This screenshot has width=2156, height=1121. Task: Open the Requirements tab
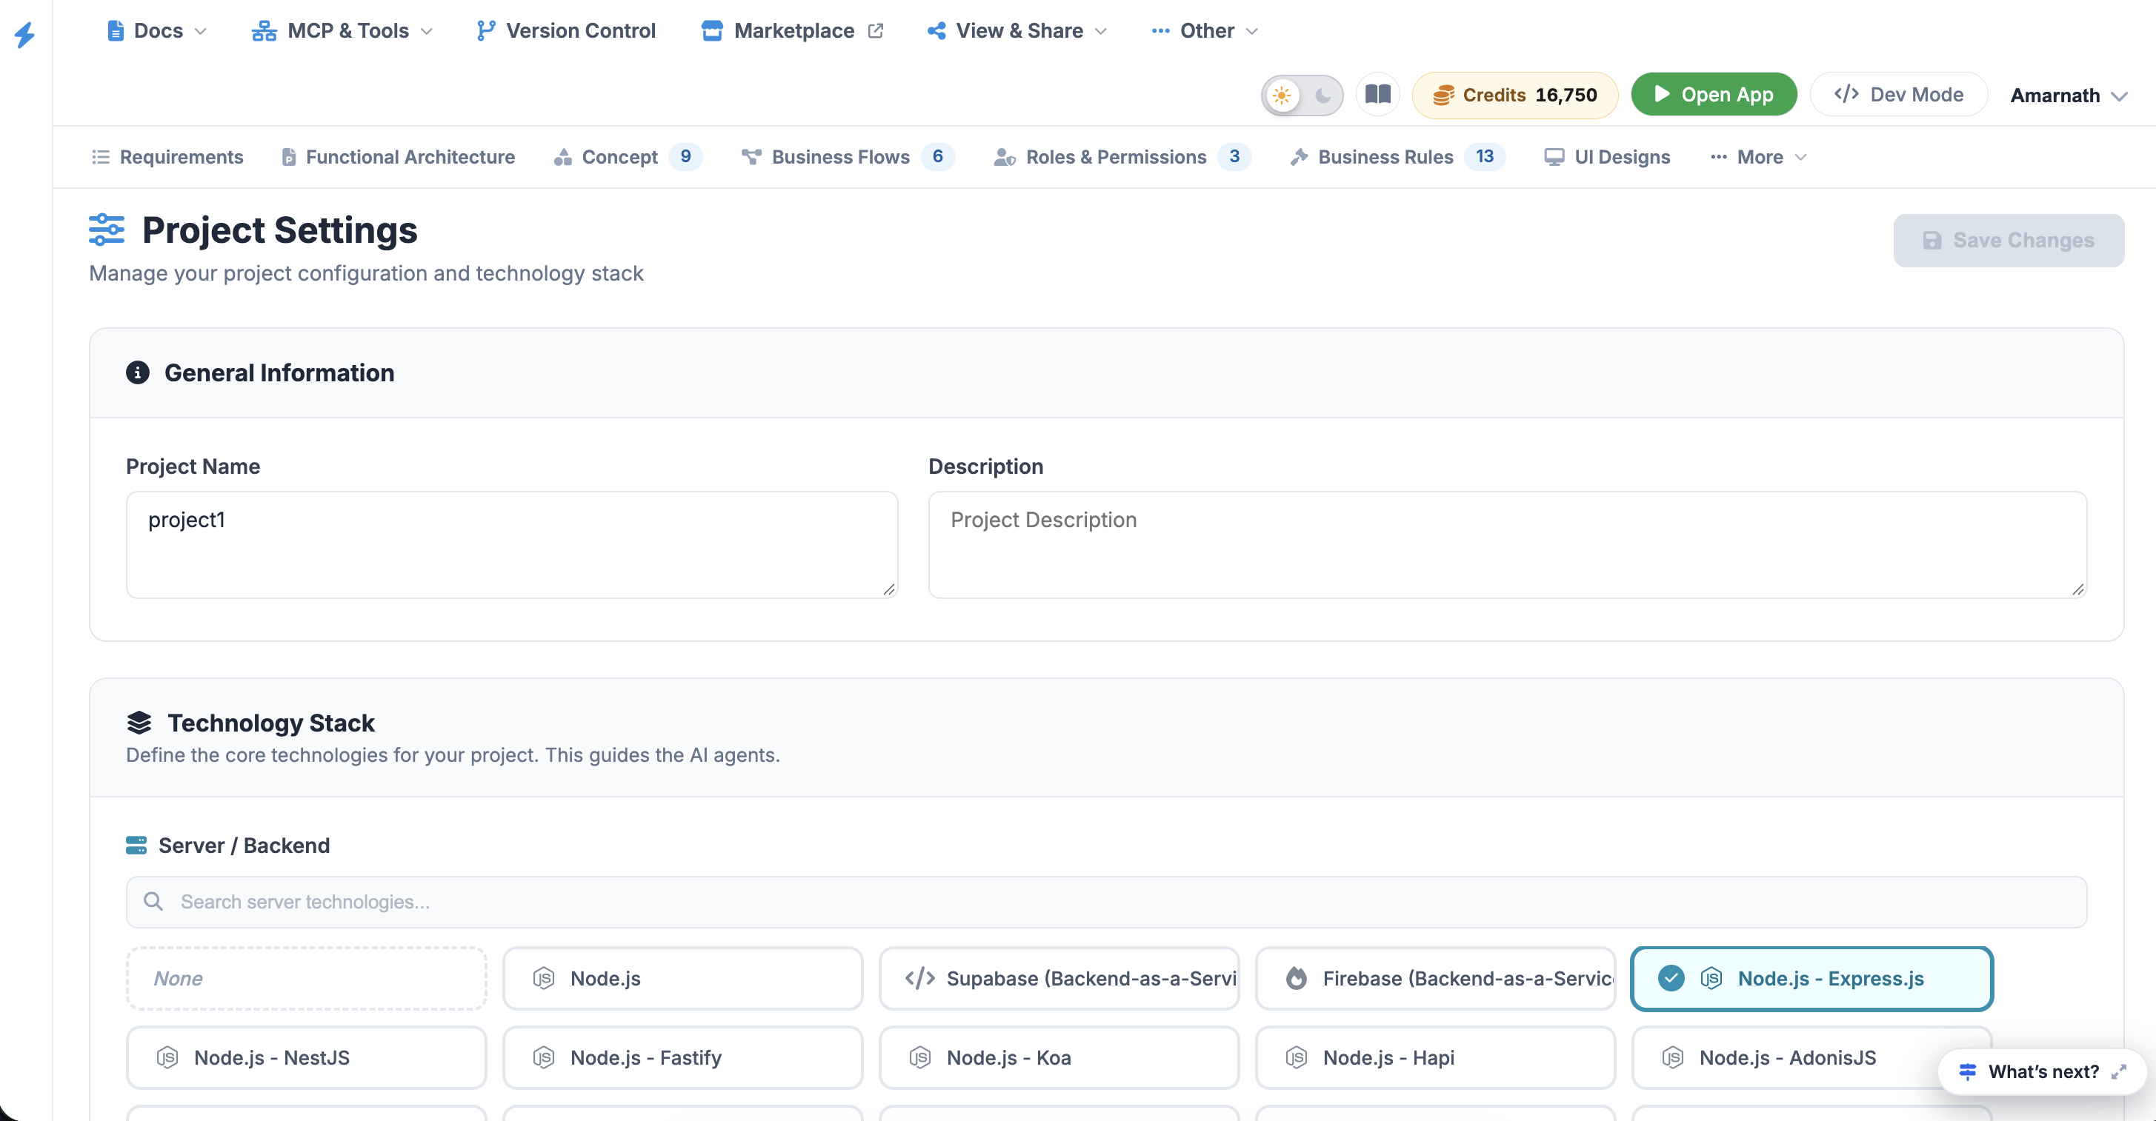(x=167, y=156)
